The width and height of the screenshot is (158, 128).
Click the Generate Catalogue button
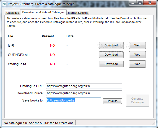tap(137, 100)
